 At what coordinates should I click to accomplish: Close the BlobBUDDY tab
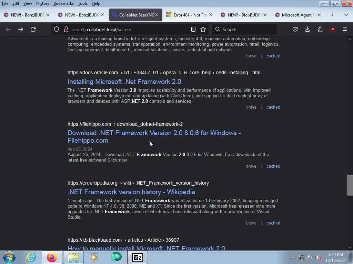tap(265, 15)
